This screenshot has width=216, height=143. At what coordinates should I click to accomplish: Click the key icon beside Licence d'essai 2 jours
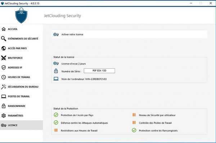56,63
